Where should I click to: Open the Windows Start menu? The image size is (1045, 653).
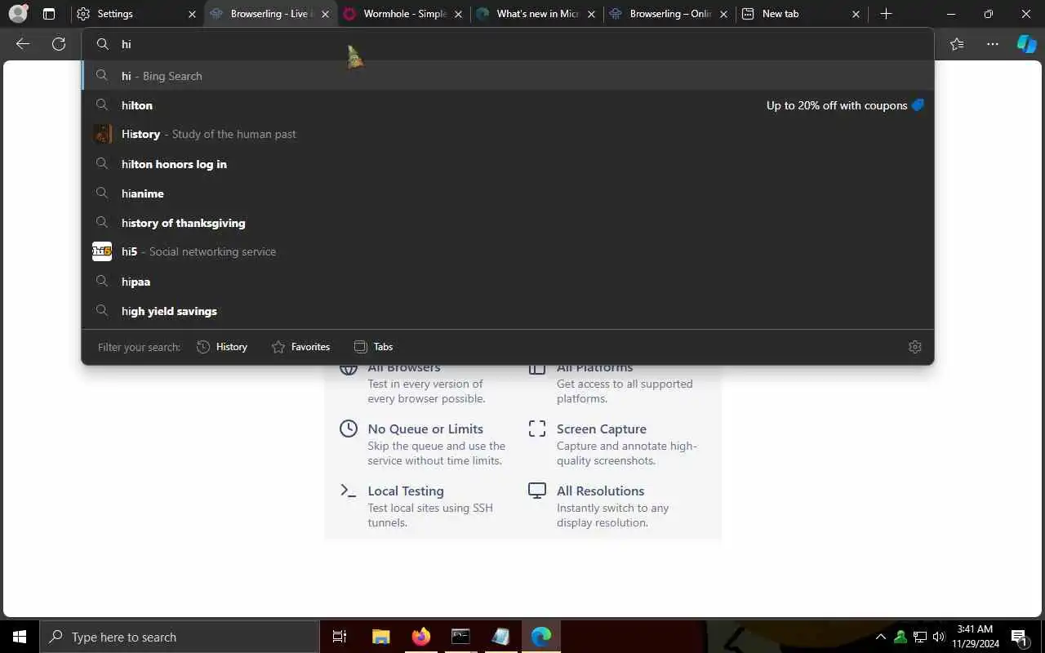pyautogui.click(x=20, y=637)
